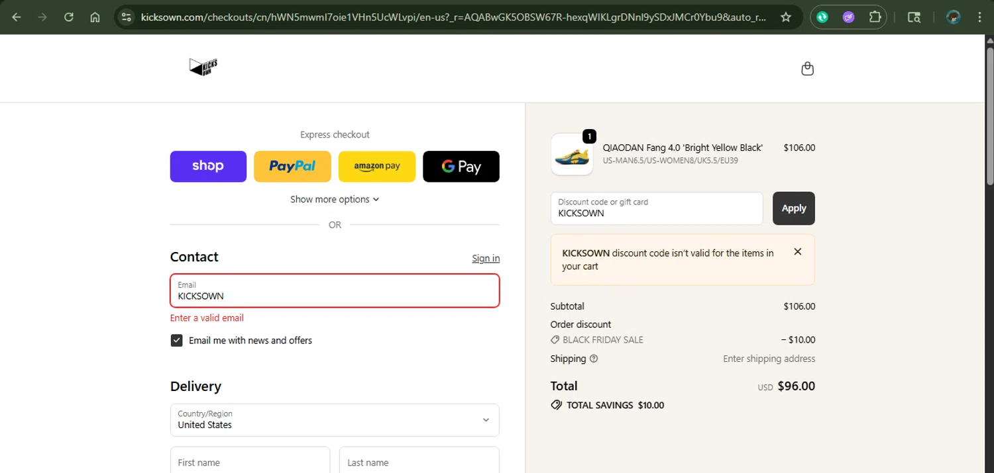Click the browser address bar URL

tap(453, 17)
